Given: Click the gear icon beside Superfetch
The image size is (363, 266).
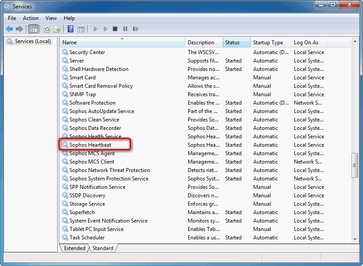Looking at the screenshot, I should tap(65, 212).
